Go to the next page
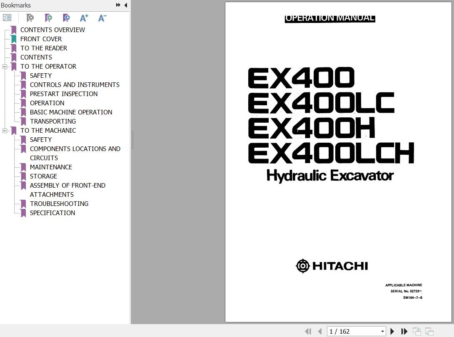The height and width of the screenshot is (337, 454). [x=392, y=331]
